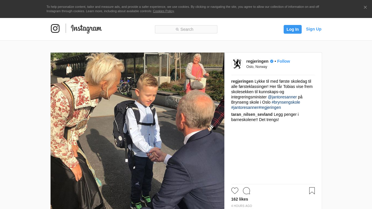Open the 4 HOURS AGO timestamp
Image resolution: width=372 pixels, height=209 pixels.
click(242, 206)
